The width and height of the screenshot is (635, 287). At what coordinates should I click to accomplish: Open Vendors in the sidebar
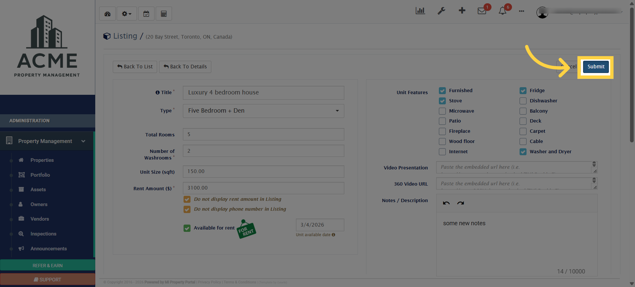[x=39, y=219]
